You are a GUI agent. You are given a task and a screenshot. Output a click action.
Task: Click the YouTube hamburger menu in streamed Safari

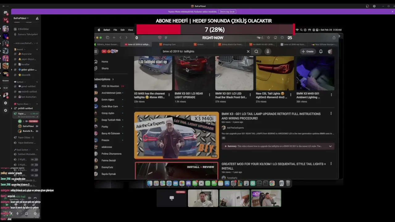tap(96, 51)
